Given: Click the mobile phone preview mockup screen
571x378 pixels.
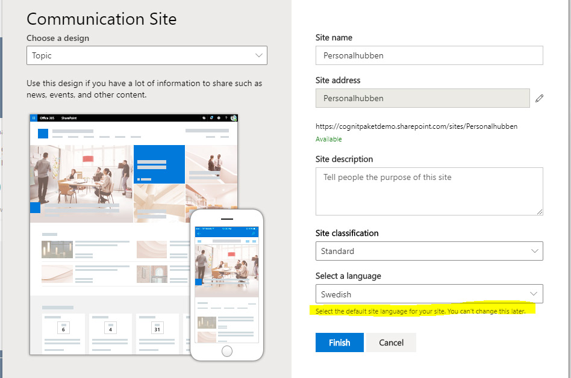Looking at the screenshot, I should 226,283.
